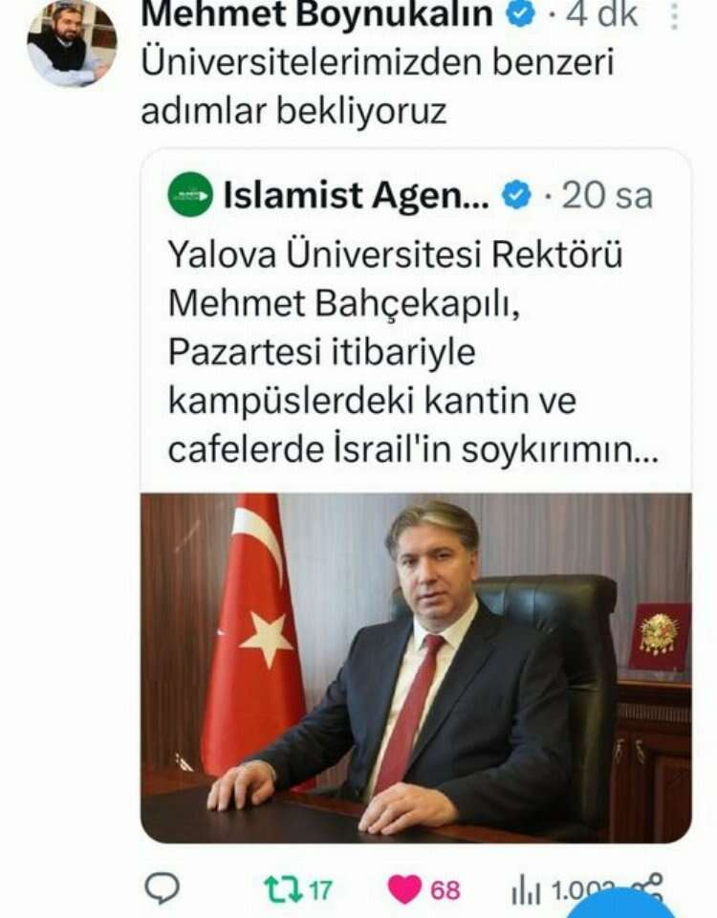This screenshot has height=918, width=717.
Task: Open the three-dot more options menu
Action: (674, 17)
